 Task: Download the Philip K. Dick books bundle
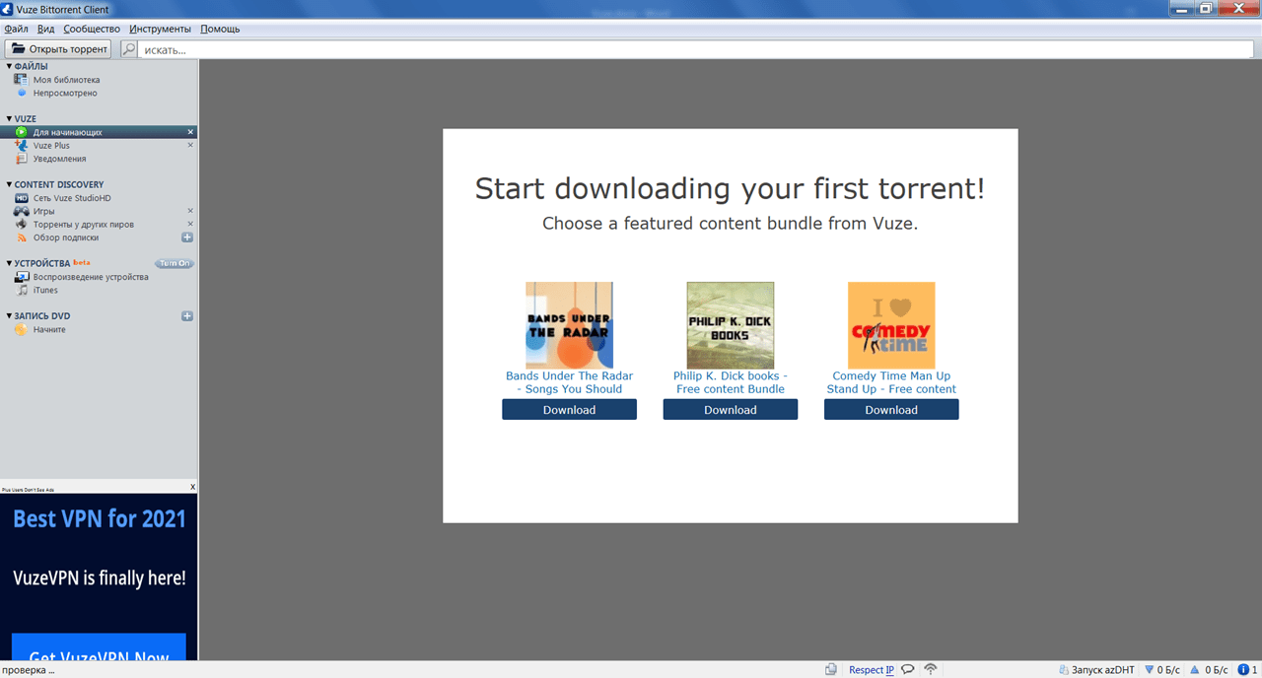pyautogui.click(x=731, y=410)
